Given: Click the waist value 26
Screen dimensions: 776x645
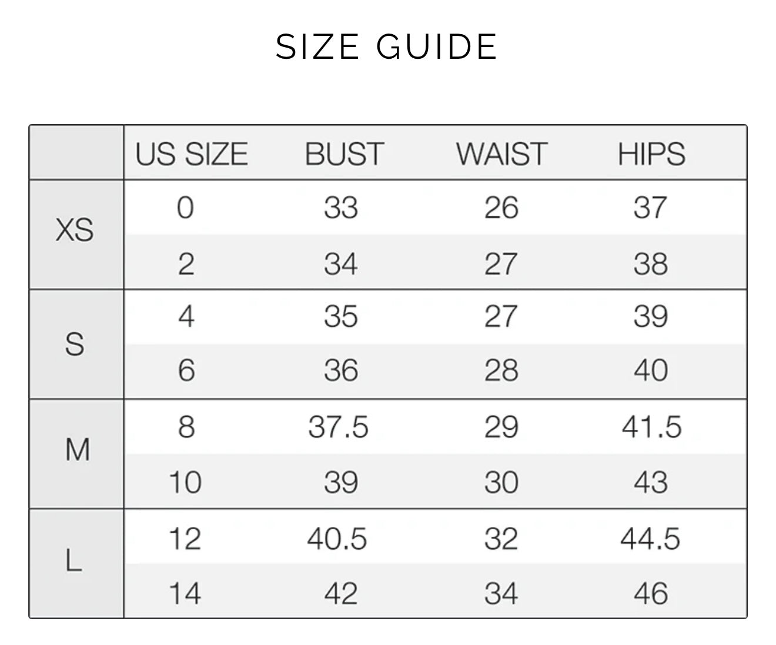Looking at the screenshot, I should click(501, 208).
